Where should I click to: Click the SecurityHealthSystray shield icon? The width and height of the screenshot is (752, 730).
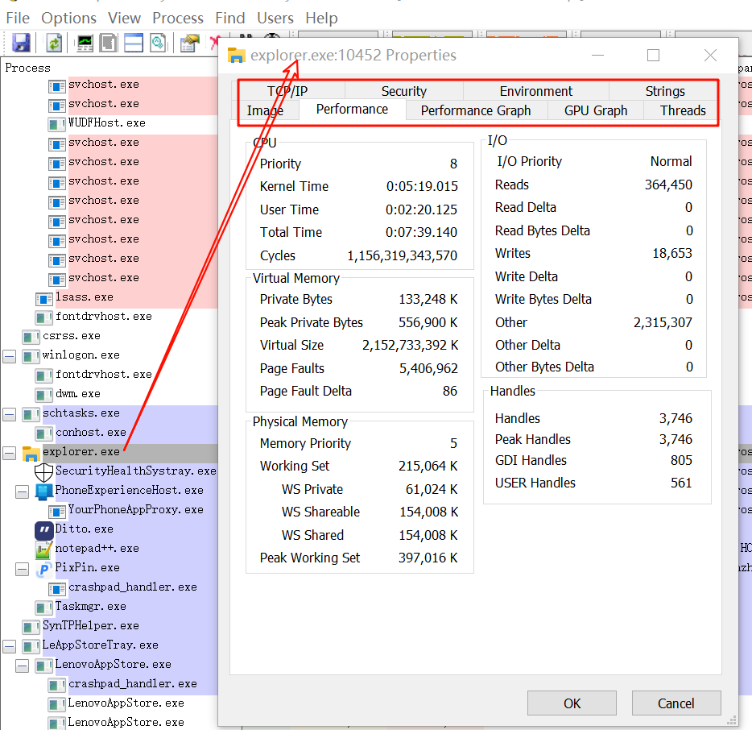coord(45,471)
